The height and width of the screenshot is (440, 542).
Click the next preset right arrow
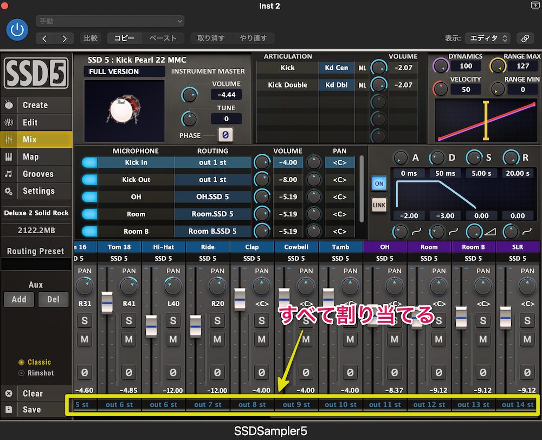(x=64, y=38)
